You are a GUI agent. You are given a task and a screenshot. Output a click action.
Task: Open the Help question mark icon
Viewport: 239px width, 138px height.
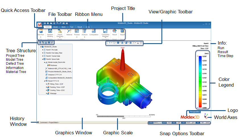coord(67,23)
